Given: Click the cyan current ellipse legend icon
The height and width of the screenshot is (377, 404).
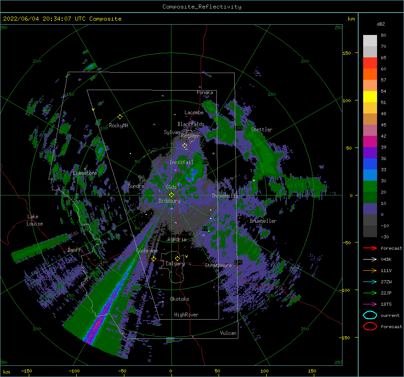Looking at the screenshot, I should pyautogui.click(x=370, y=315).
